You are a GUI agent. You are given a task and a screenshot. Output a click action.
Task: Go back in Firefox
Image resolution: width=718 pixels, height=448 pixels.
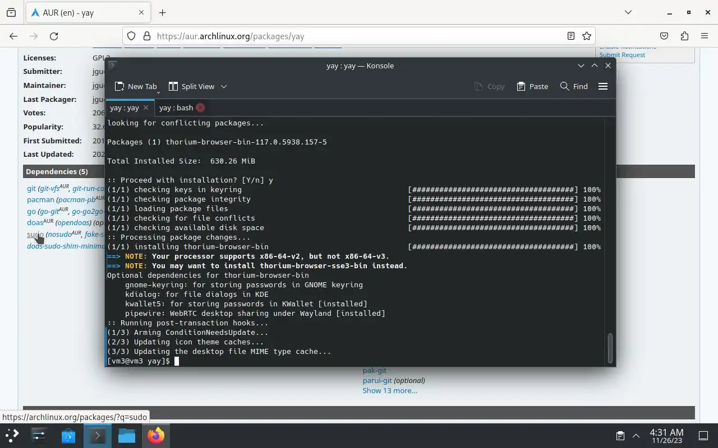(13, 36)
